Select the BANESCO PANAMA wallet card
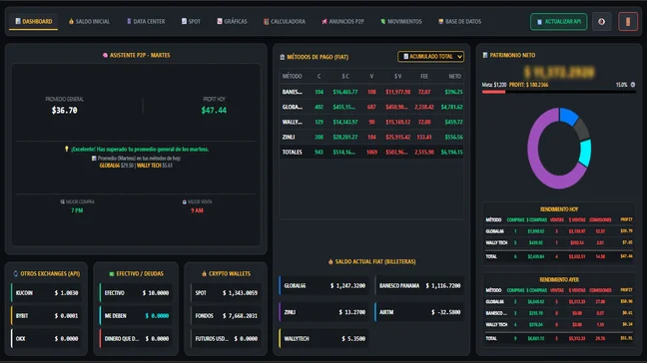Screen dimensions: 647x363 (x=419, y=285)
